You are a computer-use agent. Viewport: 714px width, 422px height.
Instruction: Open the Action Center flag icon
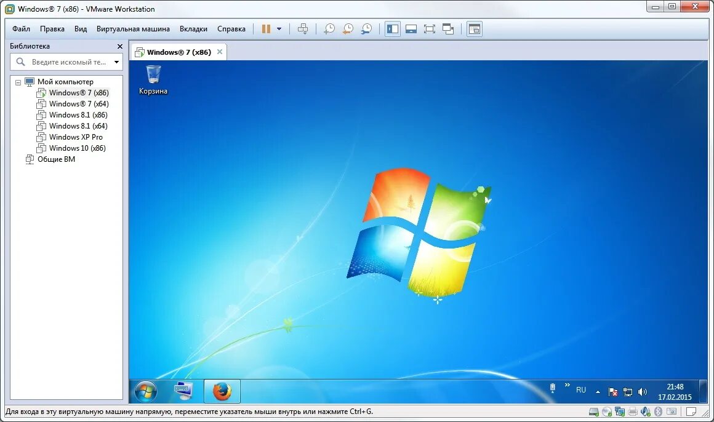(x=613, y=392)
